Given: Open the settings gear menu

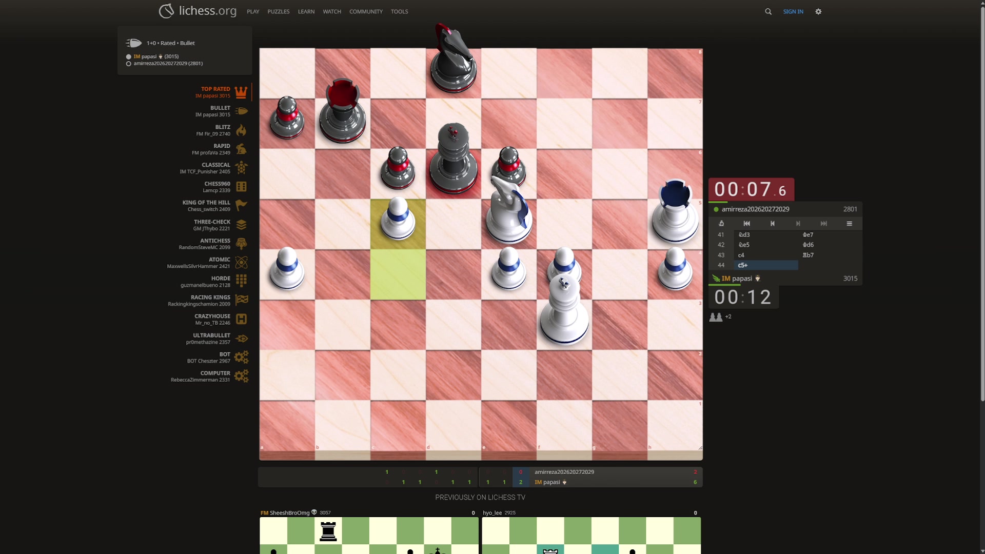Looking at the screenshot, I should click(818, 11).
